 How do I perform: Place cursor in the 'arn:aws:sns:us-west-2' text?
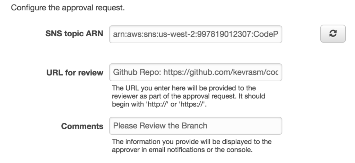pos(145,35)
